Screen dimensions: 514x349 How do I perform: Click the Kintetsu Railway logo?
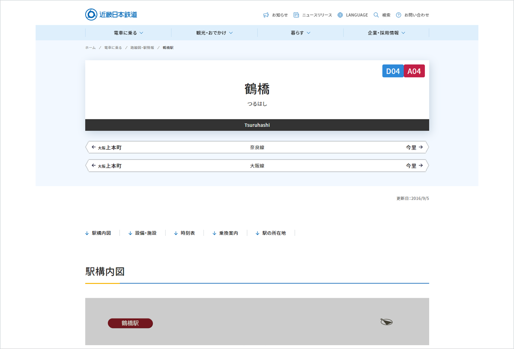[x=111, y=15]
